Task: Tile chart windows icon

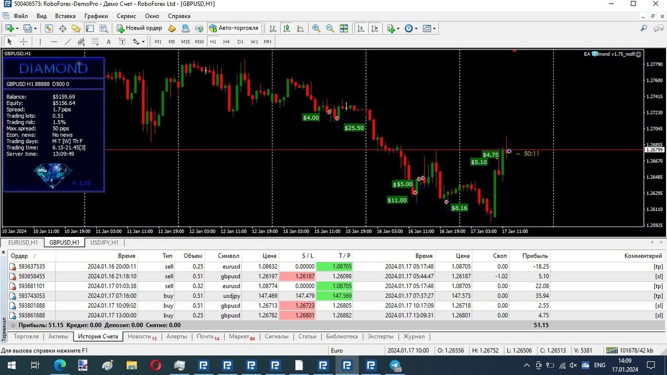Action: click(x=344, y=28)
